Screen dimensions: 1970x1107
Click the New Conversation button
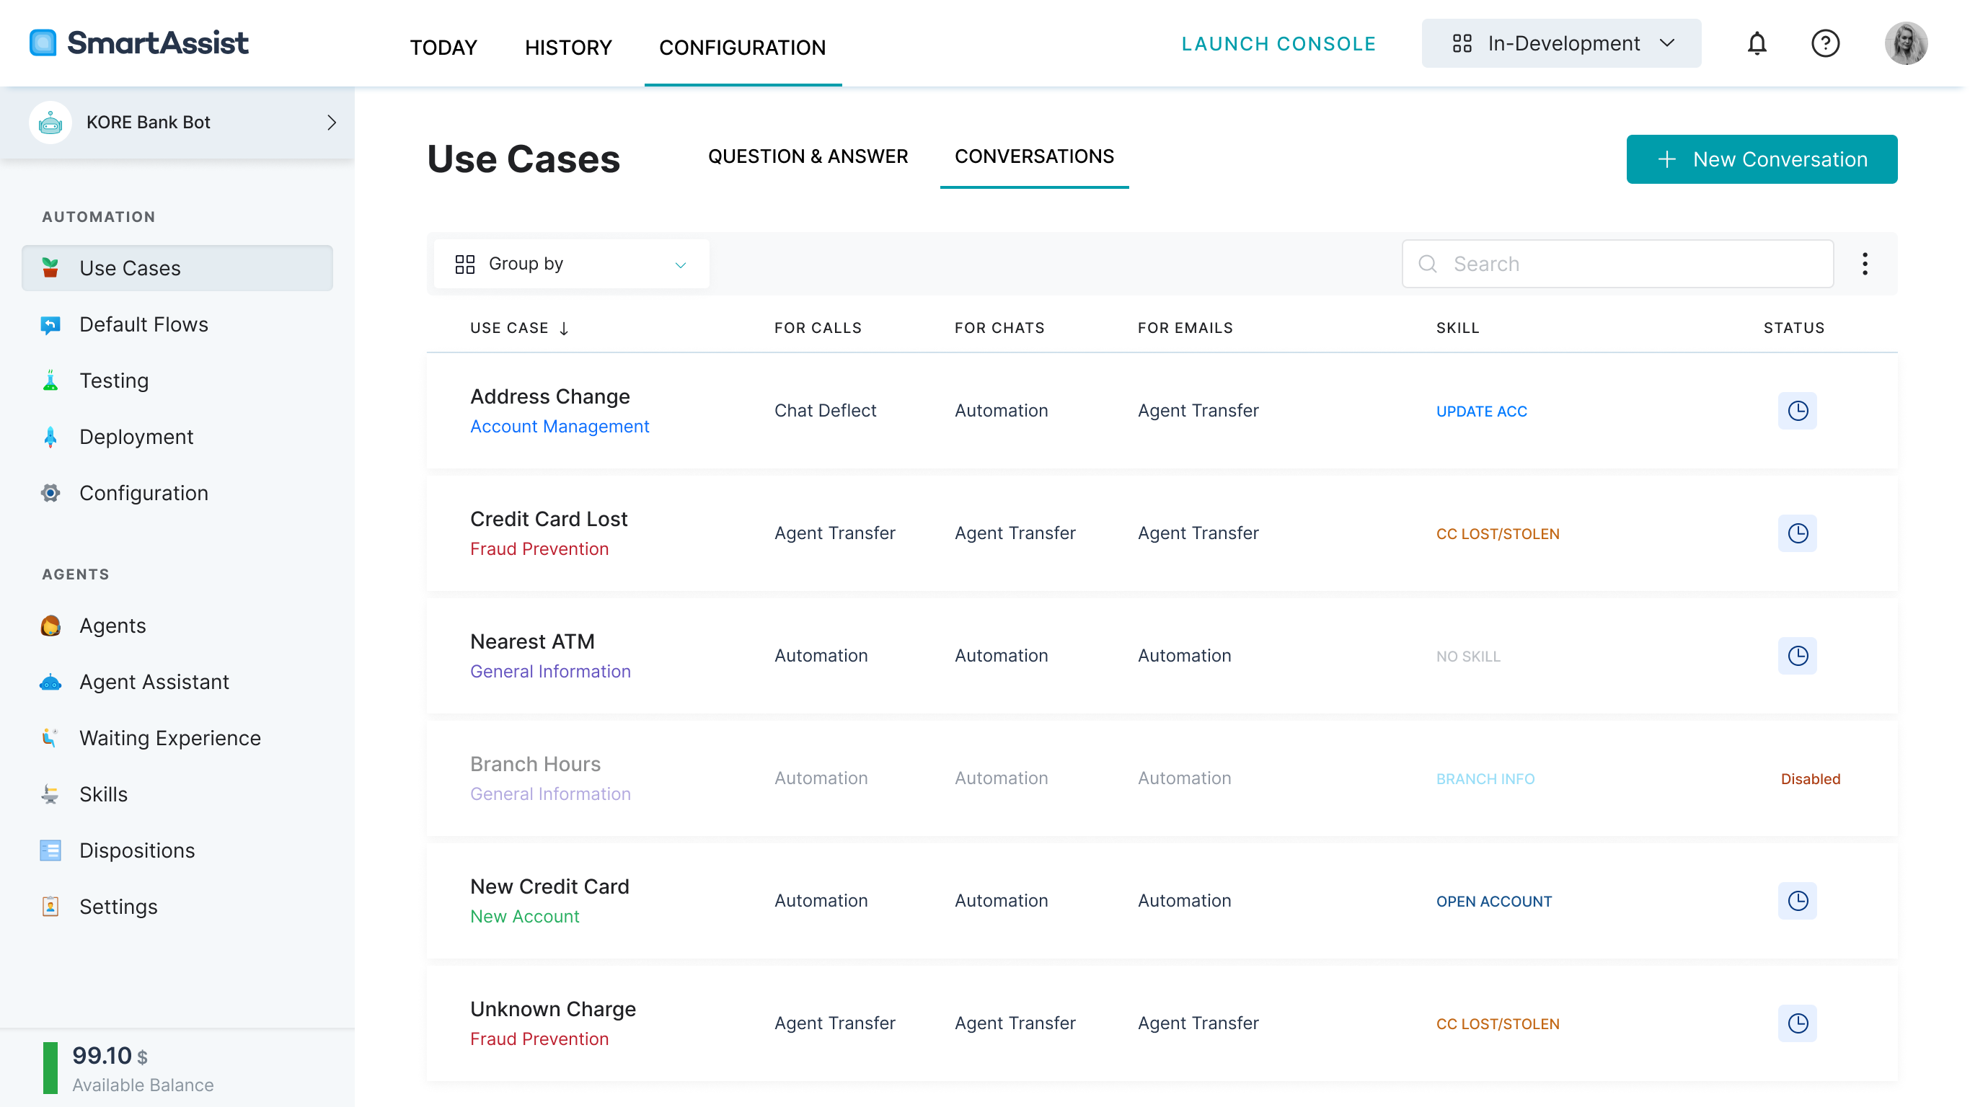[x=1761, y=159]
